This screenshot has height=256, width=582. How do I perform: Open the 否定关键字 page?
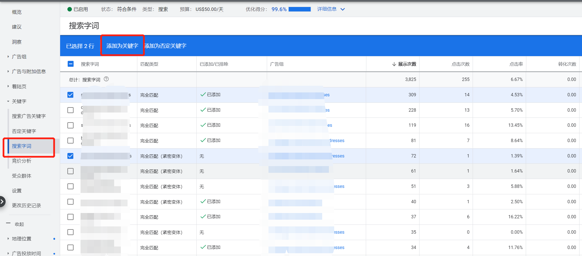(24, 131)
